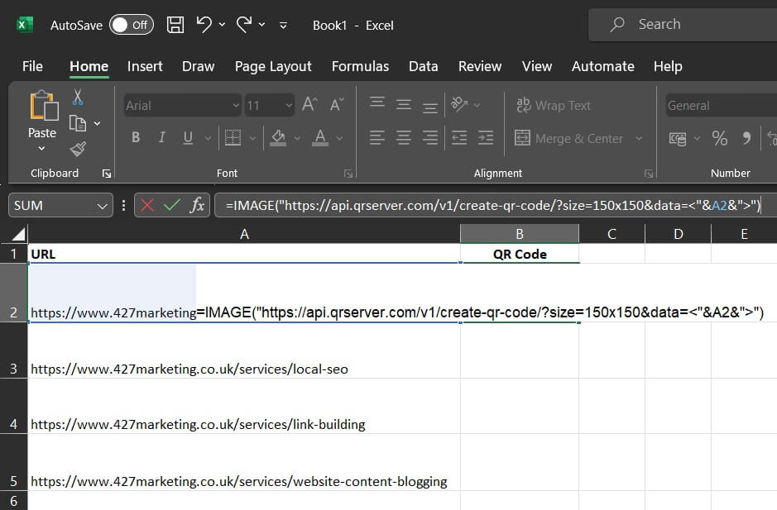Click Top Align icon
The image size is (777, 510).
point(377,103)
